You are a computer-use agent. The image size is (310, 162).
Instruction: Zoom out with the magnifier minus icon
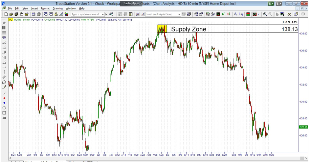270,14
